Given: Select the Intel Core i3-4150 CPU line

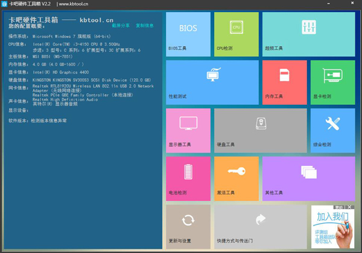Looking at the screenshot, I should [76, 44].
